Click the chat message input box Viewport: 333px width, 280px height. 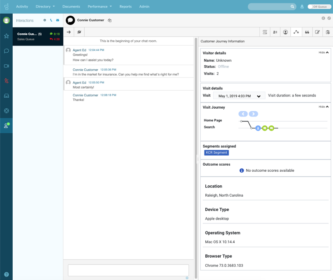click(128, 270)
